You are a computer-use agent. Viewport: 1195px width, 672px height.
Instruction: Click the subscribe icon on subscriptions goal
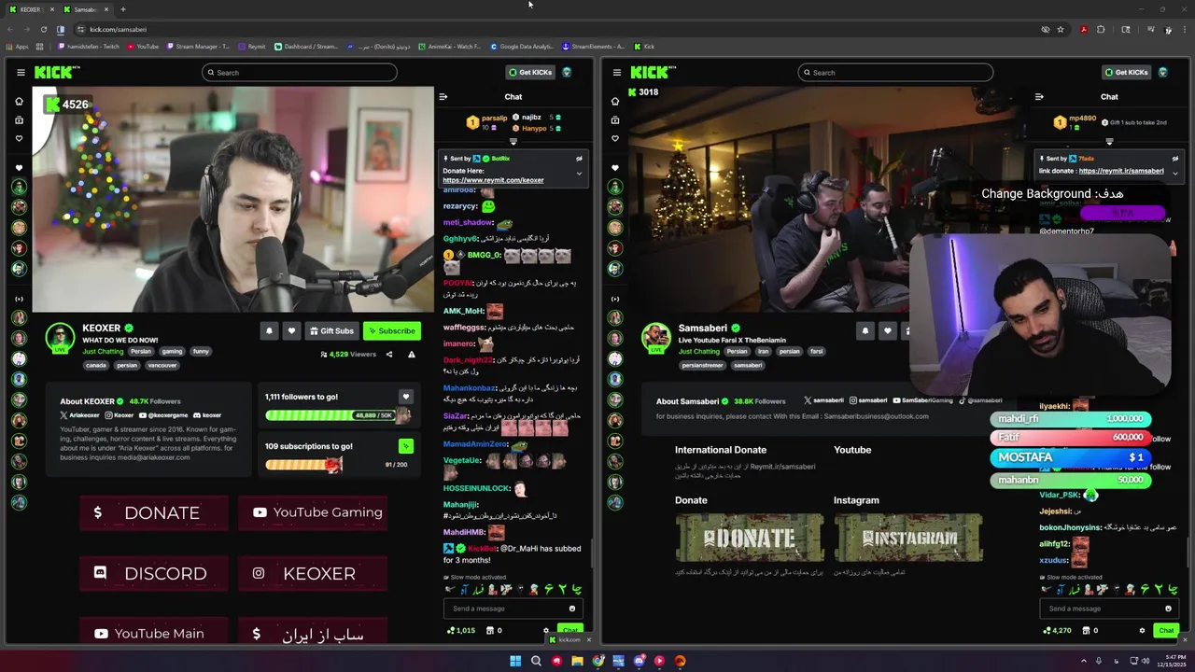point(405,446)
